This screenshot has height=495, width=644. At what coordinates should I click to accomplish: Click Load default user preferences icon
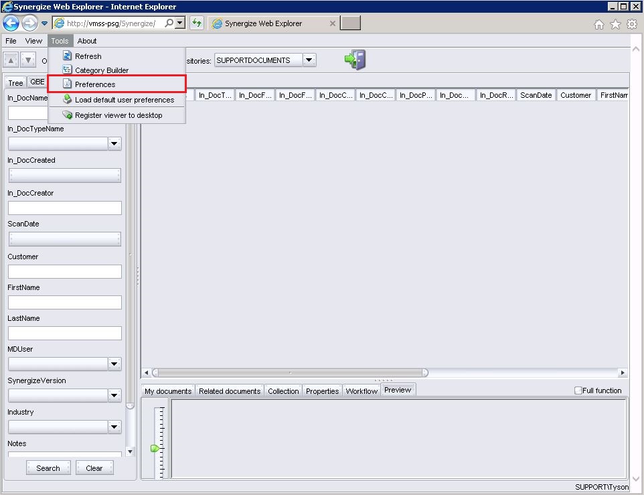pyautogui.click(x=68, y=99)
